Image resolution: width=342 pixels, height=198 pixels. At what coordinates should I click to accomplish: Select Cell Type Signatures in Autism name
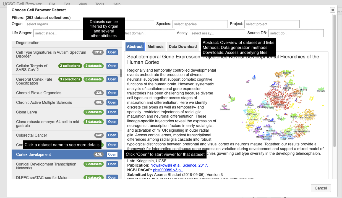coord(51,54)
